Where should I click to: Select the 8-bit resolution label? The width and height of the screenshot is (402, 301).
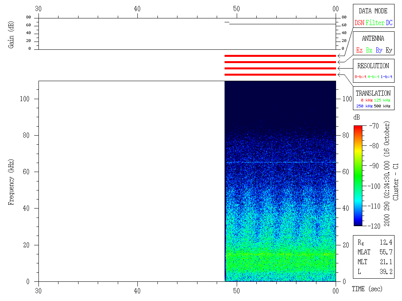[x=360, y=77]
